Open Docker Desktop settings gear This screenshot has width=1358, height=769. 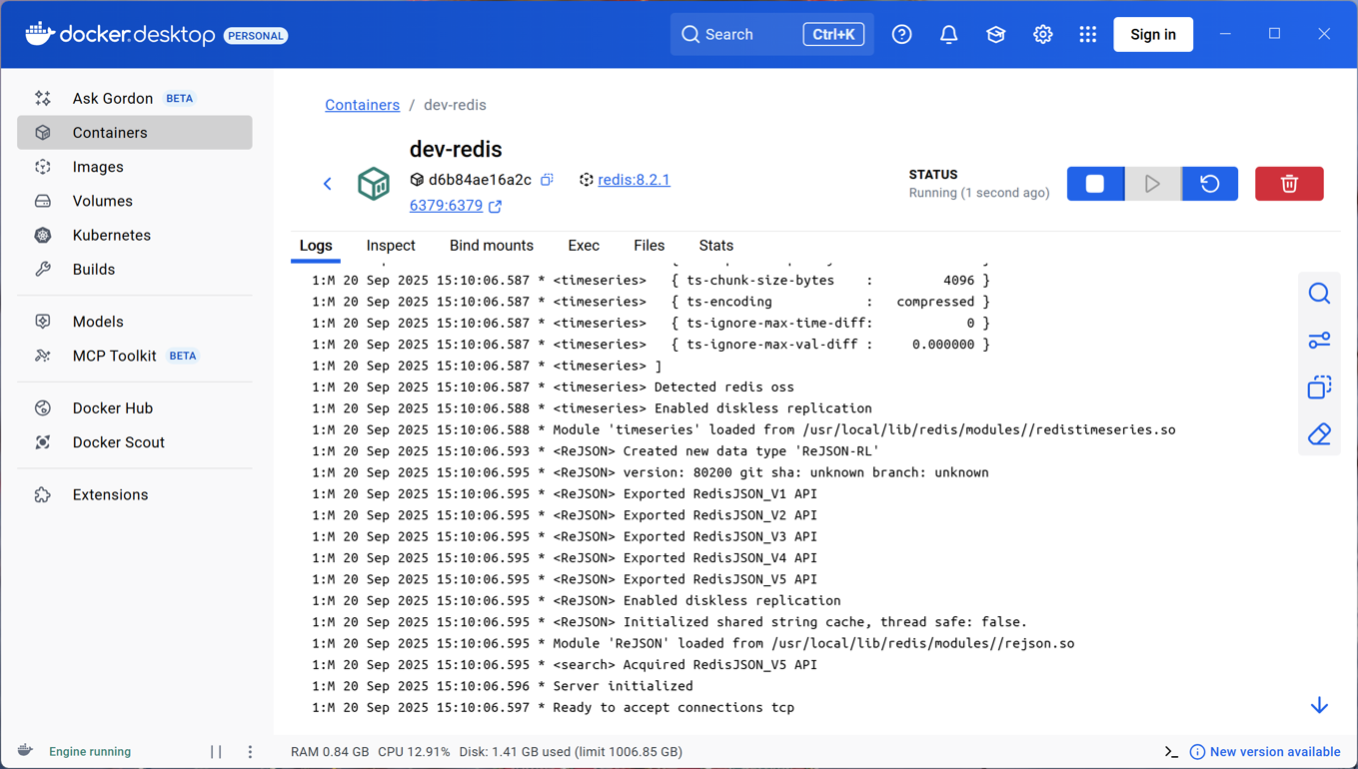click(1042, 34)
